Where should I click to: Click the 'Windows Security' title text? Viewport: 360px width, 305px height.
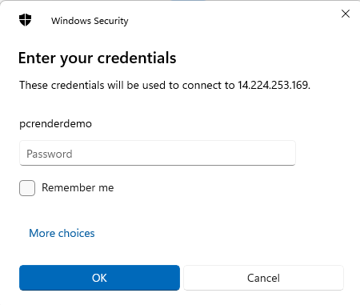pyautogui.click(x=90, y=21)
